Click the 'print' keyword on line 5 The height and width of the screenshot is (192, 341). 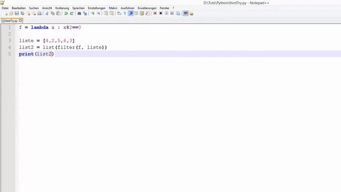coord(26,54)
